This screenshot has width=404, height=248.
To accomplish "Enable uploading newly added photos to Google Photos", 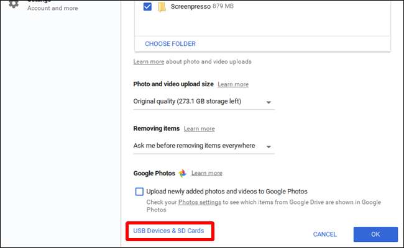I will [x=139, y=192].
